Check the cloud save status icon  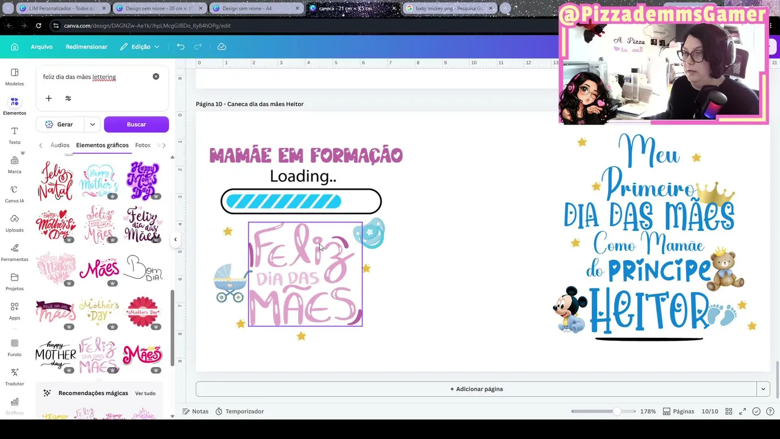click(x=222, y=47)
